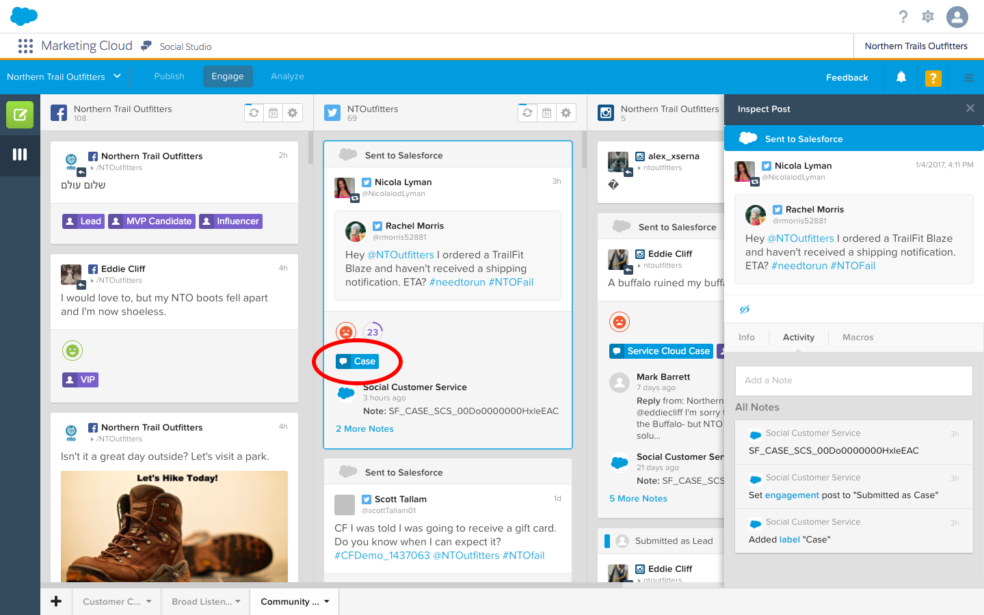Open the user profile avatar
This screenshot has width=984, height=615.
click(x=957, y=16)
